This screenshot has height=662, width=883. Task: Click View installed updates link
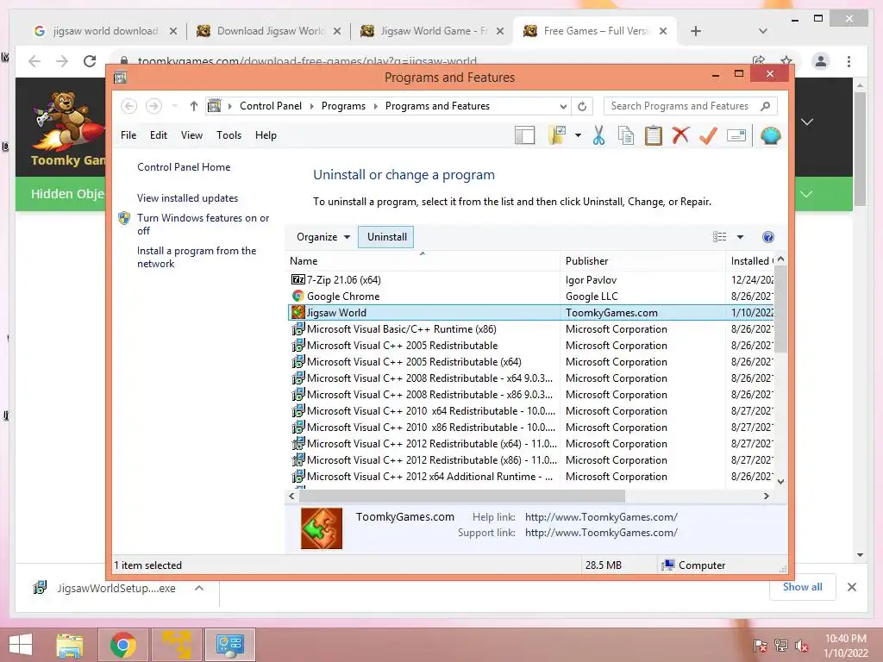187,198
